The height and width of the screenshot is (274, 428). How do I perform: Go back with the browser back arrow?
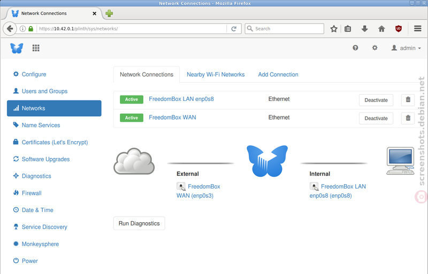(x=10, y=29)
